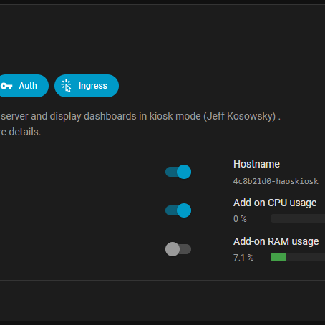Click the Add-on CPU usage progress bar
Screen dimensions: 325x325
[x=298, y=218]
